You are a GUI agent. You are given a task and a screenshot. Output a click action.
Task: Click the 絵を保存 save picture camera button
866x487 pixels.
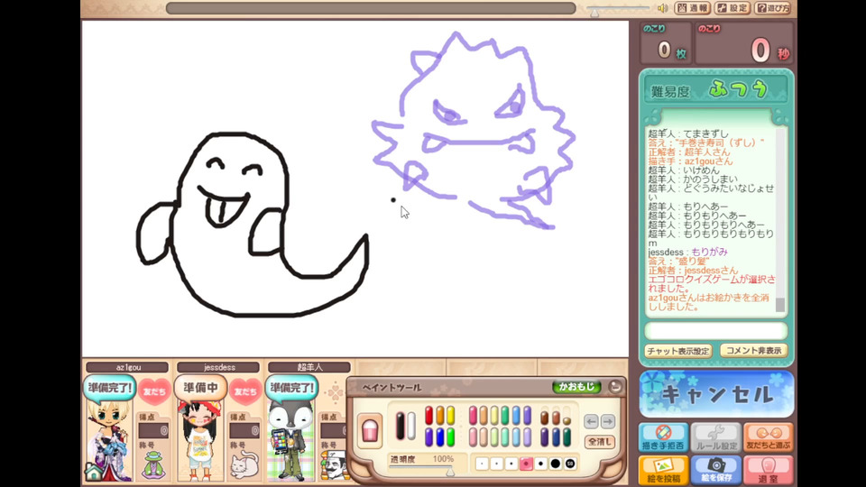coord(715,471)
